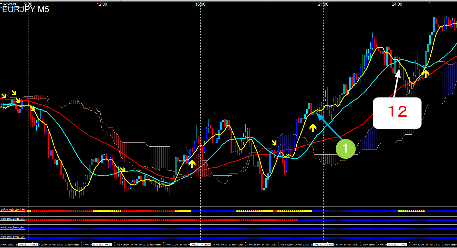Screen dimensions: 457x248
Task: Click the 27 Nov 10:50 time axis label
Action: click(252, 245)
